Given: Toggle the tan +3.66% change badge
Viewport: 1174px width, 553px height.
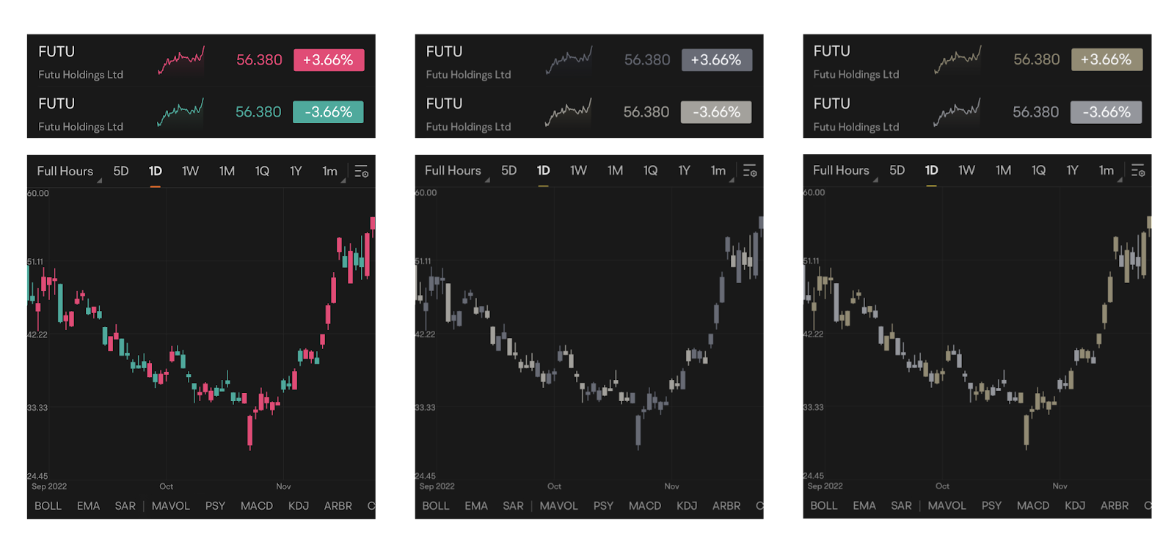Looking at the screenshot, I should click(1106, 59).
